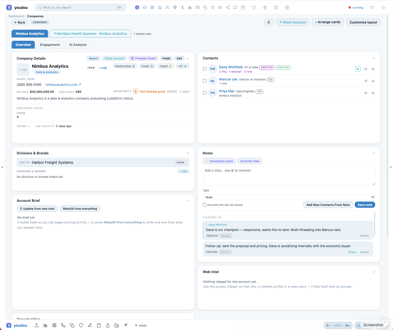
Task: Click Arrange cards button
Action: point(328,22)
